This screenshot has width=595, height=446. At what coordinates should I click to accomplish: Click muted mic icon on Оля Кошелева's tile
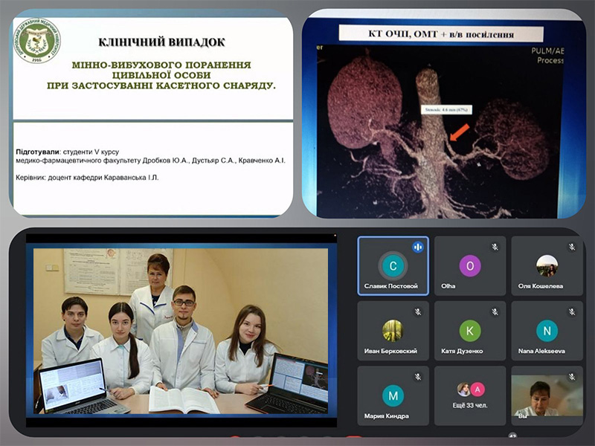pyautogui.click(x=572, y=247)
